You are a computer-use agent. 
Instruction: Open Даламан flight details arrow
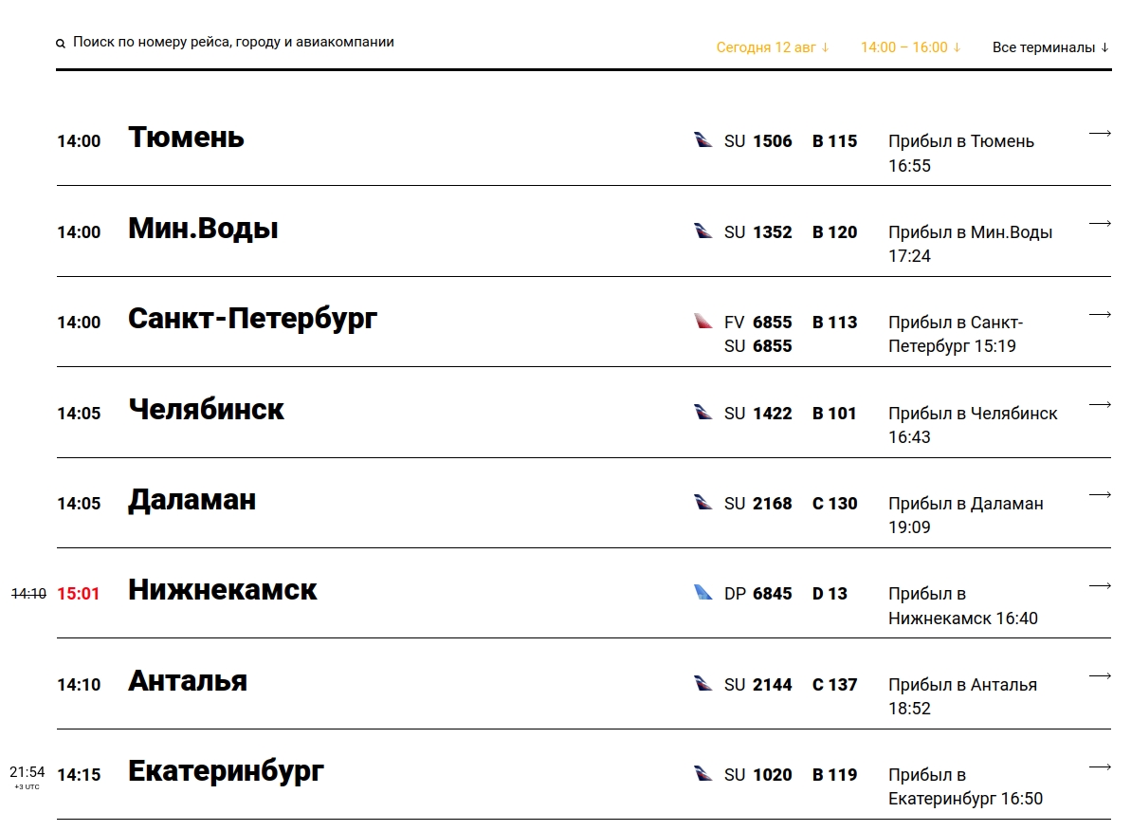coord(1100,494)
